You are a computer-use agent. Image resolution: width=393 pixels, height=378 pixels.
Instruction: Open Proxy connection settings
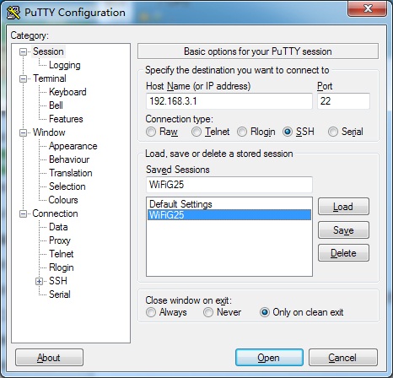point(60,240)
